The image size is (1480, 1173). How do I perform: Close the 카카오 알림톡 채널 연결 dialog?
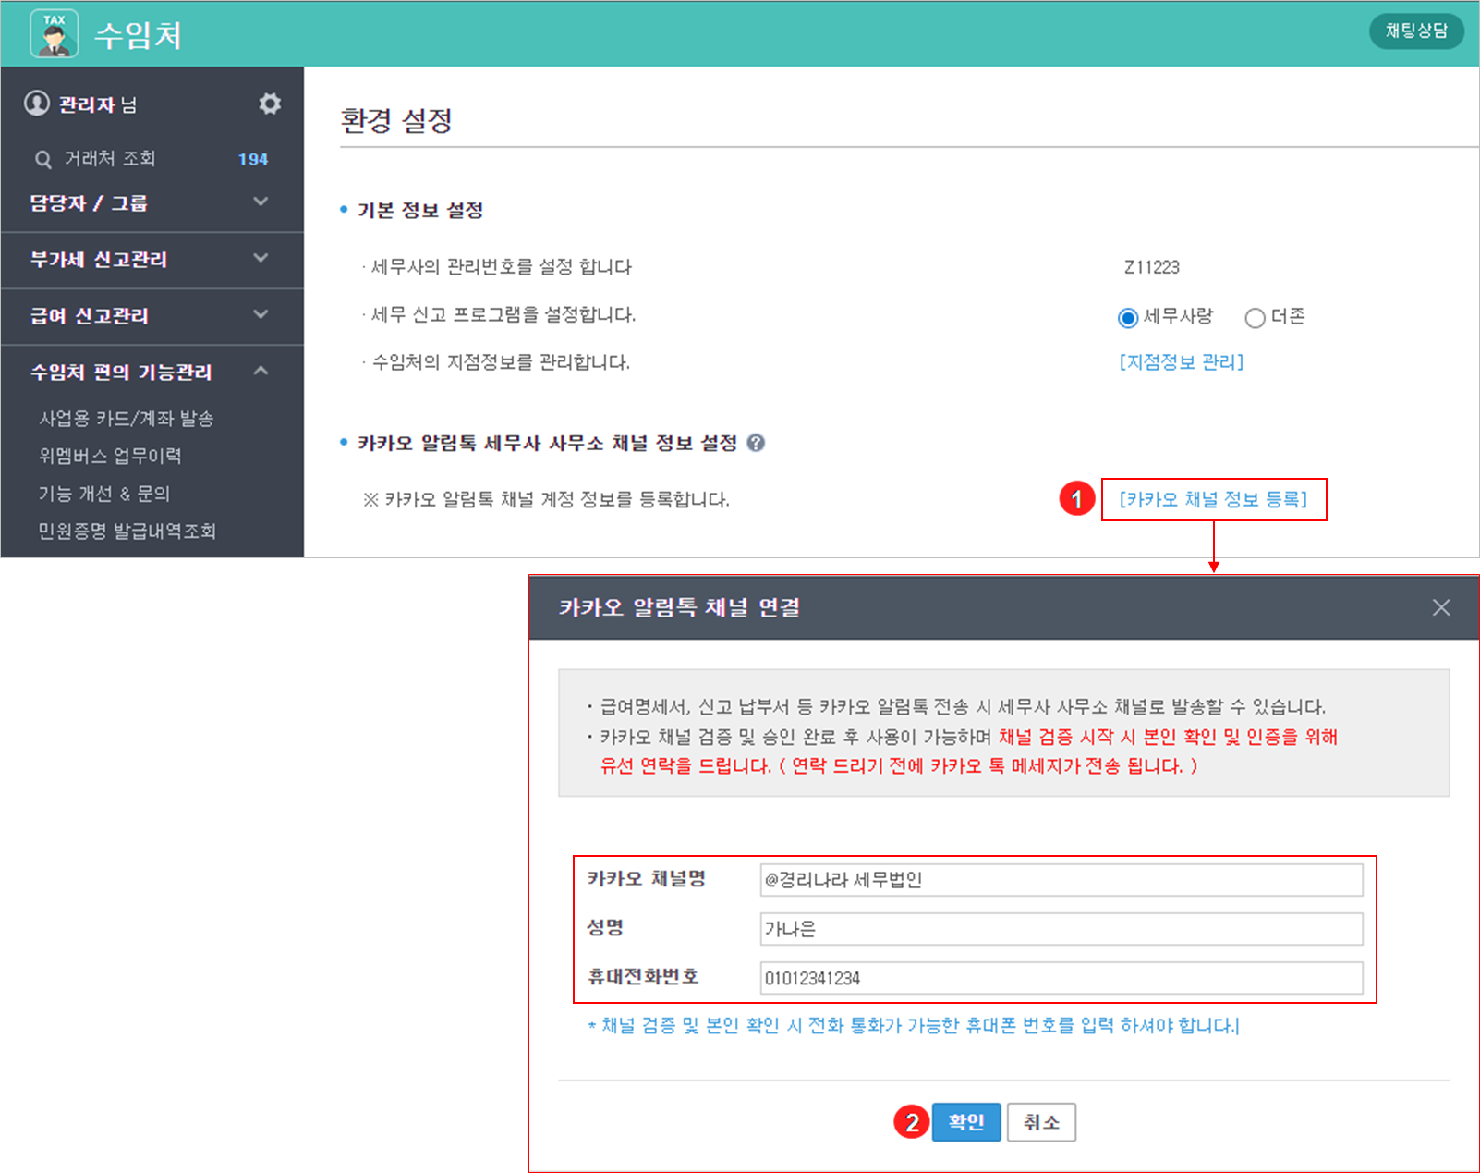pyautogui.click(x=1441, y=607)
